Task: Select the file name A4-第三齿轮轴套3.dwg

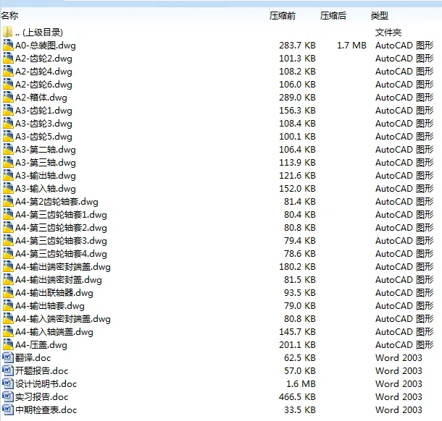Action: coord(61,241)
